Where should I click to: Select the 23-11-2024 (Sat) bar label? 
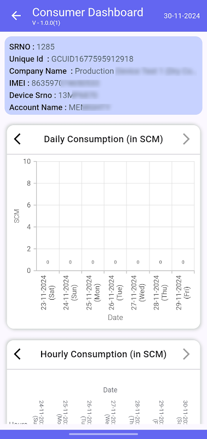point(48,292)
